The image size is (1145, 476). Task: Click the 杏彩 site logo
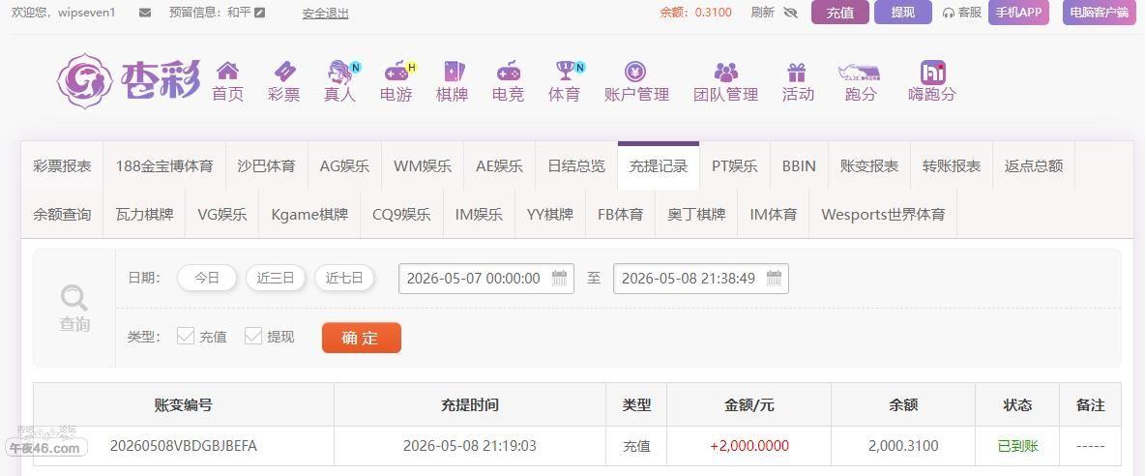tap(130, 80)
